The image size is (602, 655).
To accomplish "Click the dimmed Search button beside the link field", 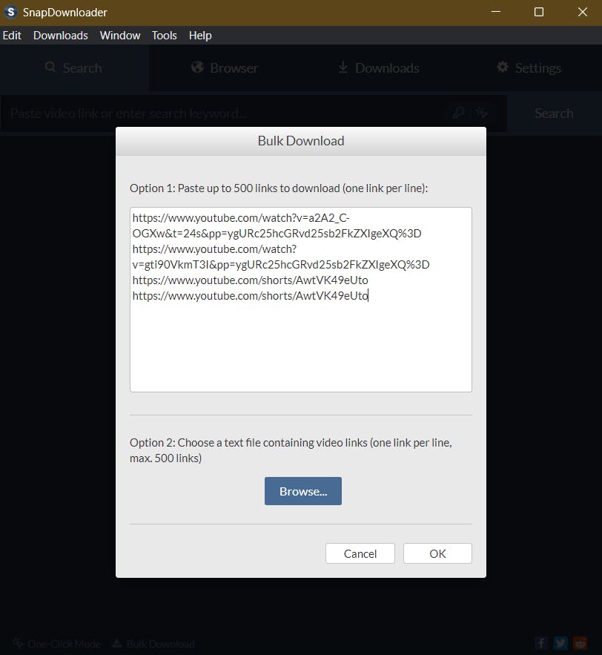I will click(x=554, y=113).
